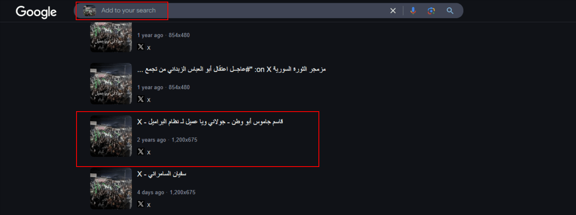Click the image thumbnail inside the search bar
Screen dimensions: 576x215
point(89,11)
